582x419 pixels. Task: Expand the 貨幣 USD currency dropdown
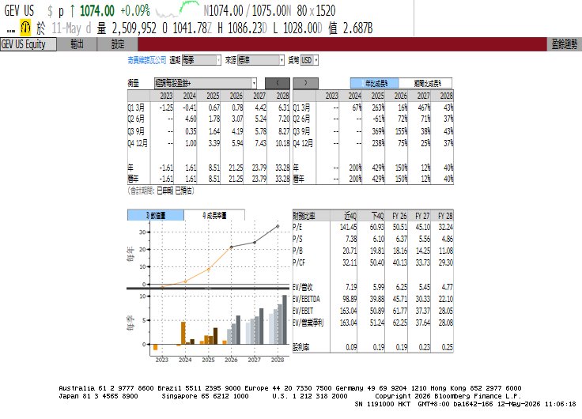click(309, 60)
